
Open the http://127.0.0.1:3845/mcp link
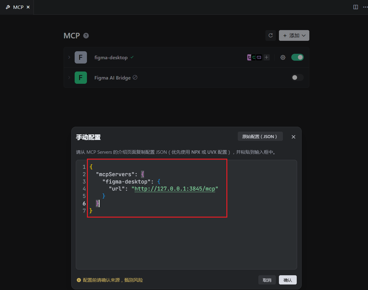pyautogui.click(x=174, y=189)
